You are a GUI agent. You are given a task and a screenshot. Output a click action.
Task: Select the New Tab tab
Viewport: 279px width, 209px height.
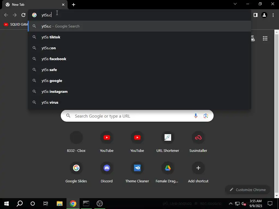(35, 5)
